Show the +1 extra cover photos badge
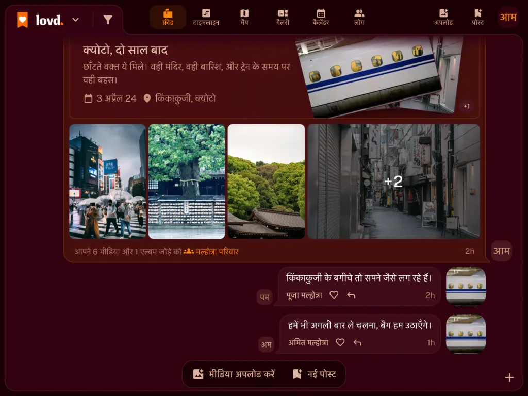Image resolution: width=528 pixels, height=396 pixels. (466, 106)
